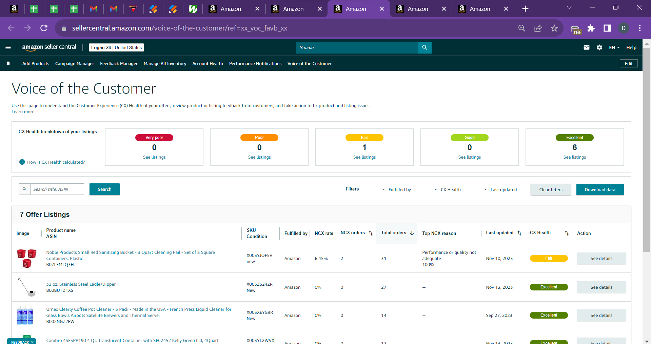The width and height of the screenshot is (651, 344).
Task: Click the Edit favorites button
Action: click(x=629, y=63)
